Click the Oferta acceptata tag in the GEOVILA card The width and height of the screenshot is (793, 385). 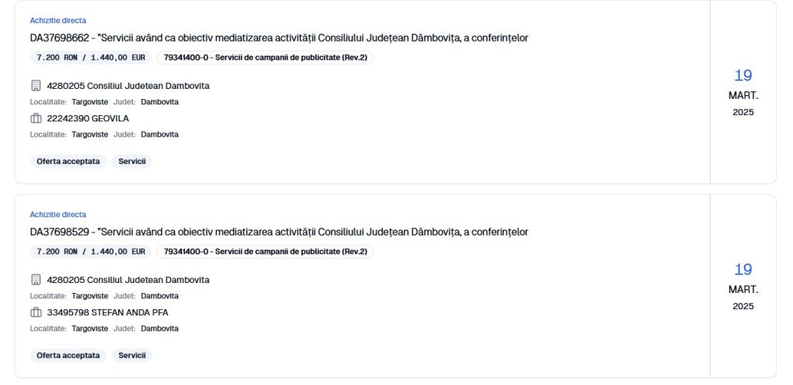68,162
